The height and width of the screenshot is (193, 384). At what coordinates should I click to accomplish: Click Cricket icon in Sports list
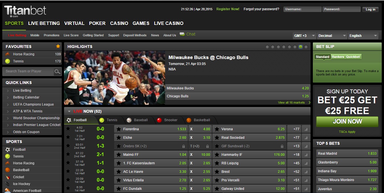point(8,177)
